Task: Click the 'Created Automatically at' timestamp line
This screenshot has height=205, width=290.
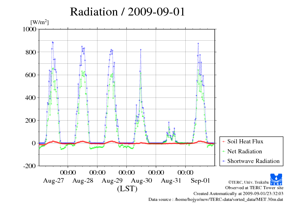Action: pos(238,194)
